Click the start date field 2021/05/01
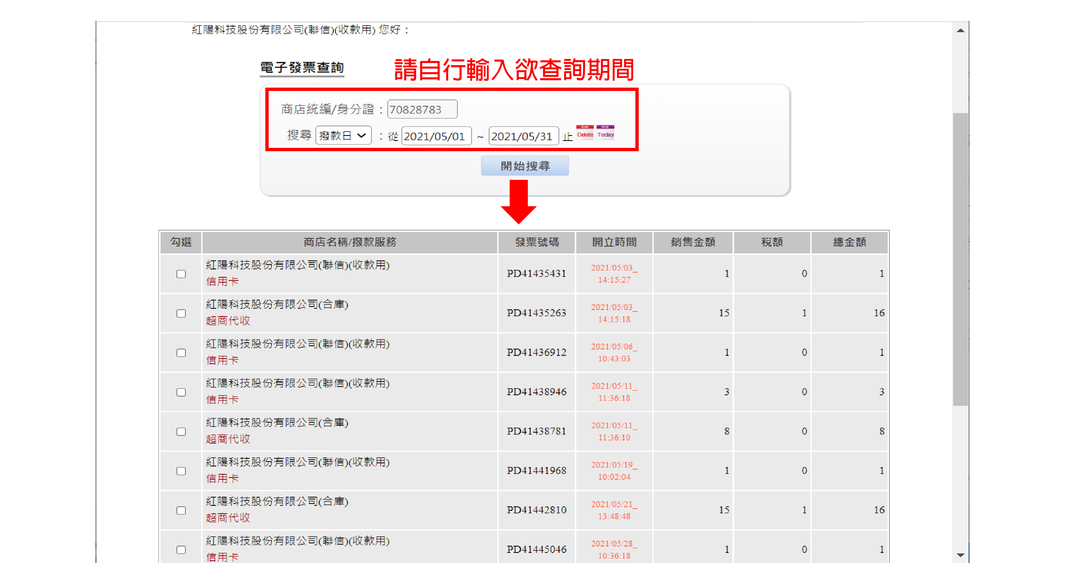 pyautogui.click(x=436, y=136)
